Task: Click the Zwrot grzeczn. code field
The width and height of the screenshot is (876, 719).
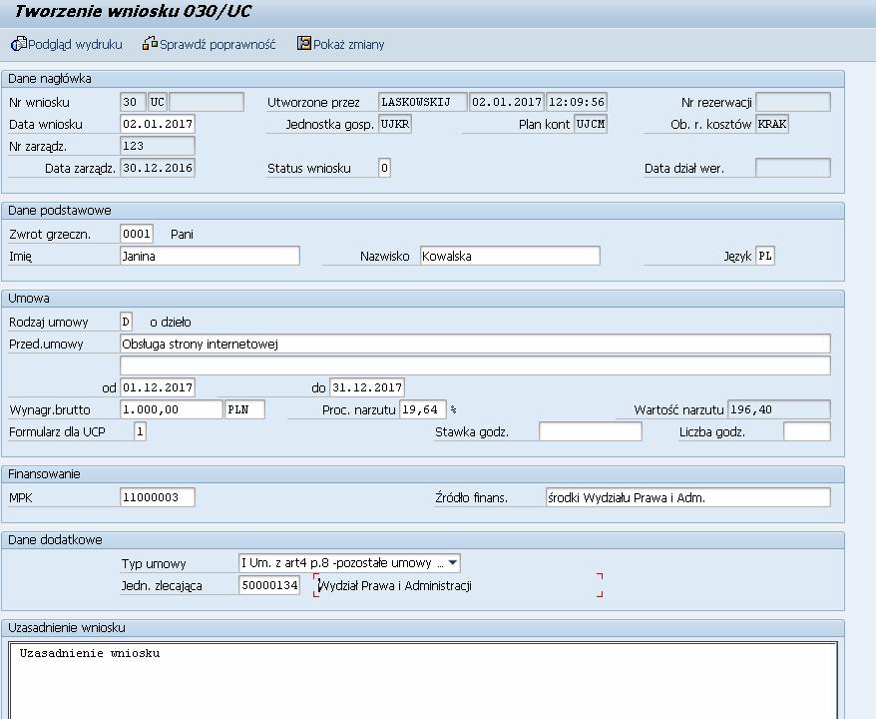Action: [x=137, y=234]
